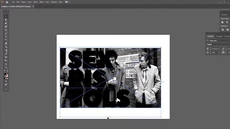Click the Divide pathfinder icon
Viewport: 230px width, 129px height.
(x=223, y=30)
